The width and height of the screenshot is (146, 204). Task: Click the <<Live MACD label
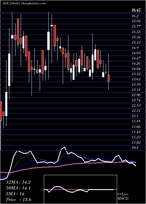click(x=123, y=196)
